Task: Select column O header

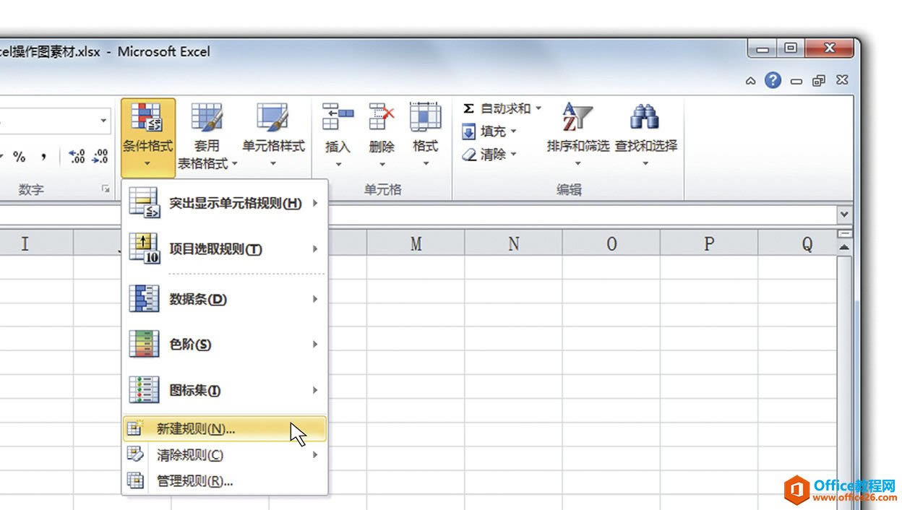Action: 611,243
